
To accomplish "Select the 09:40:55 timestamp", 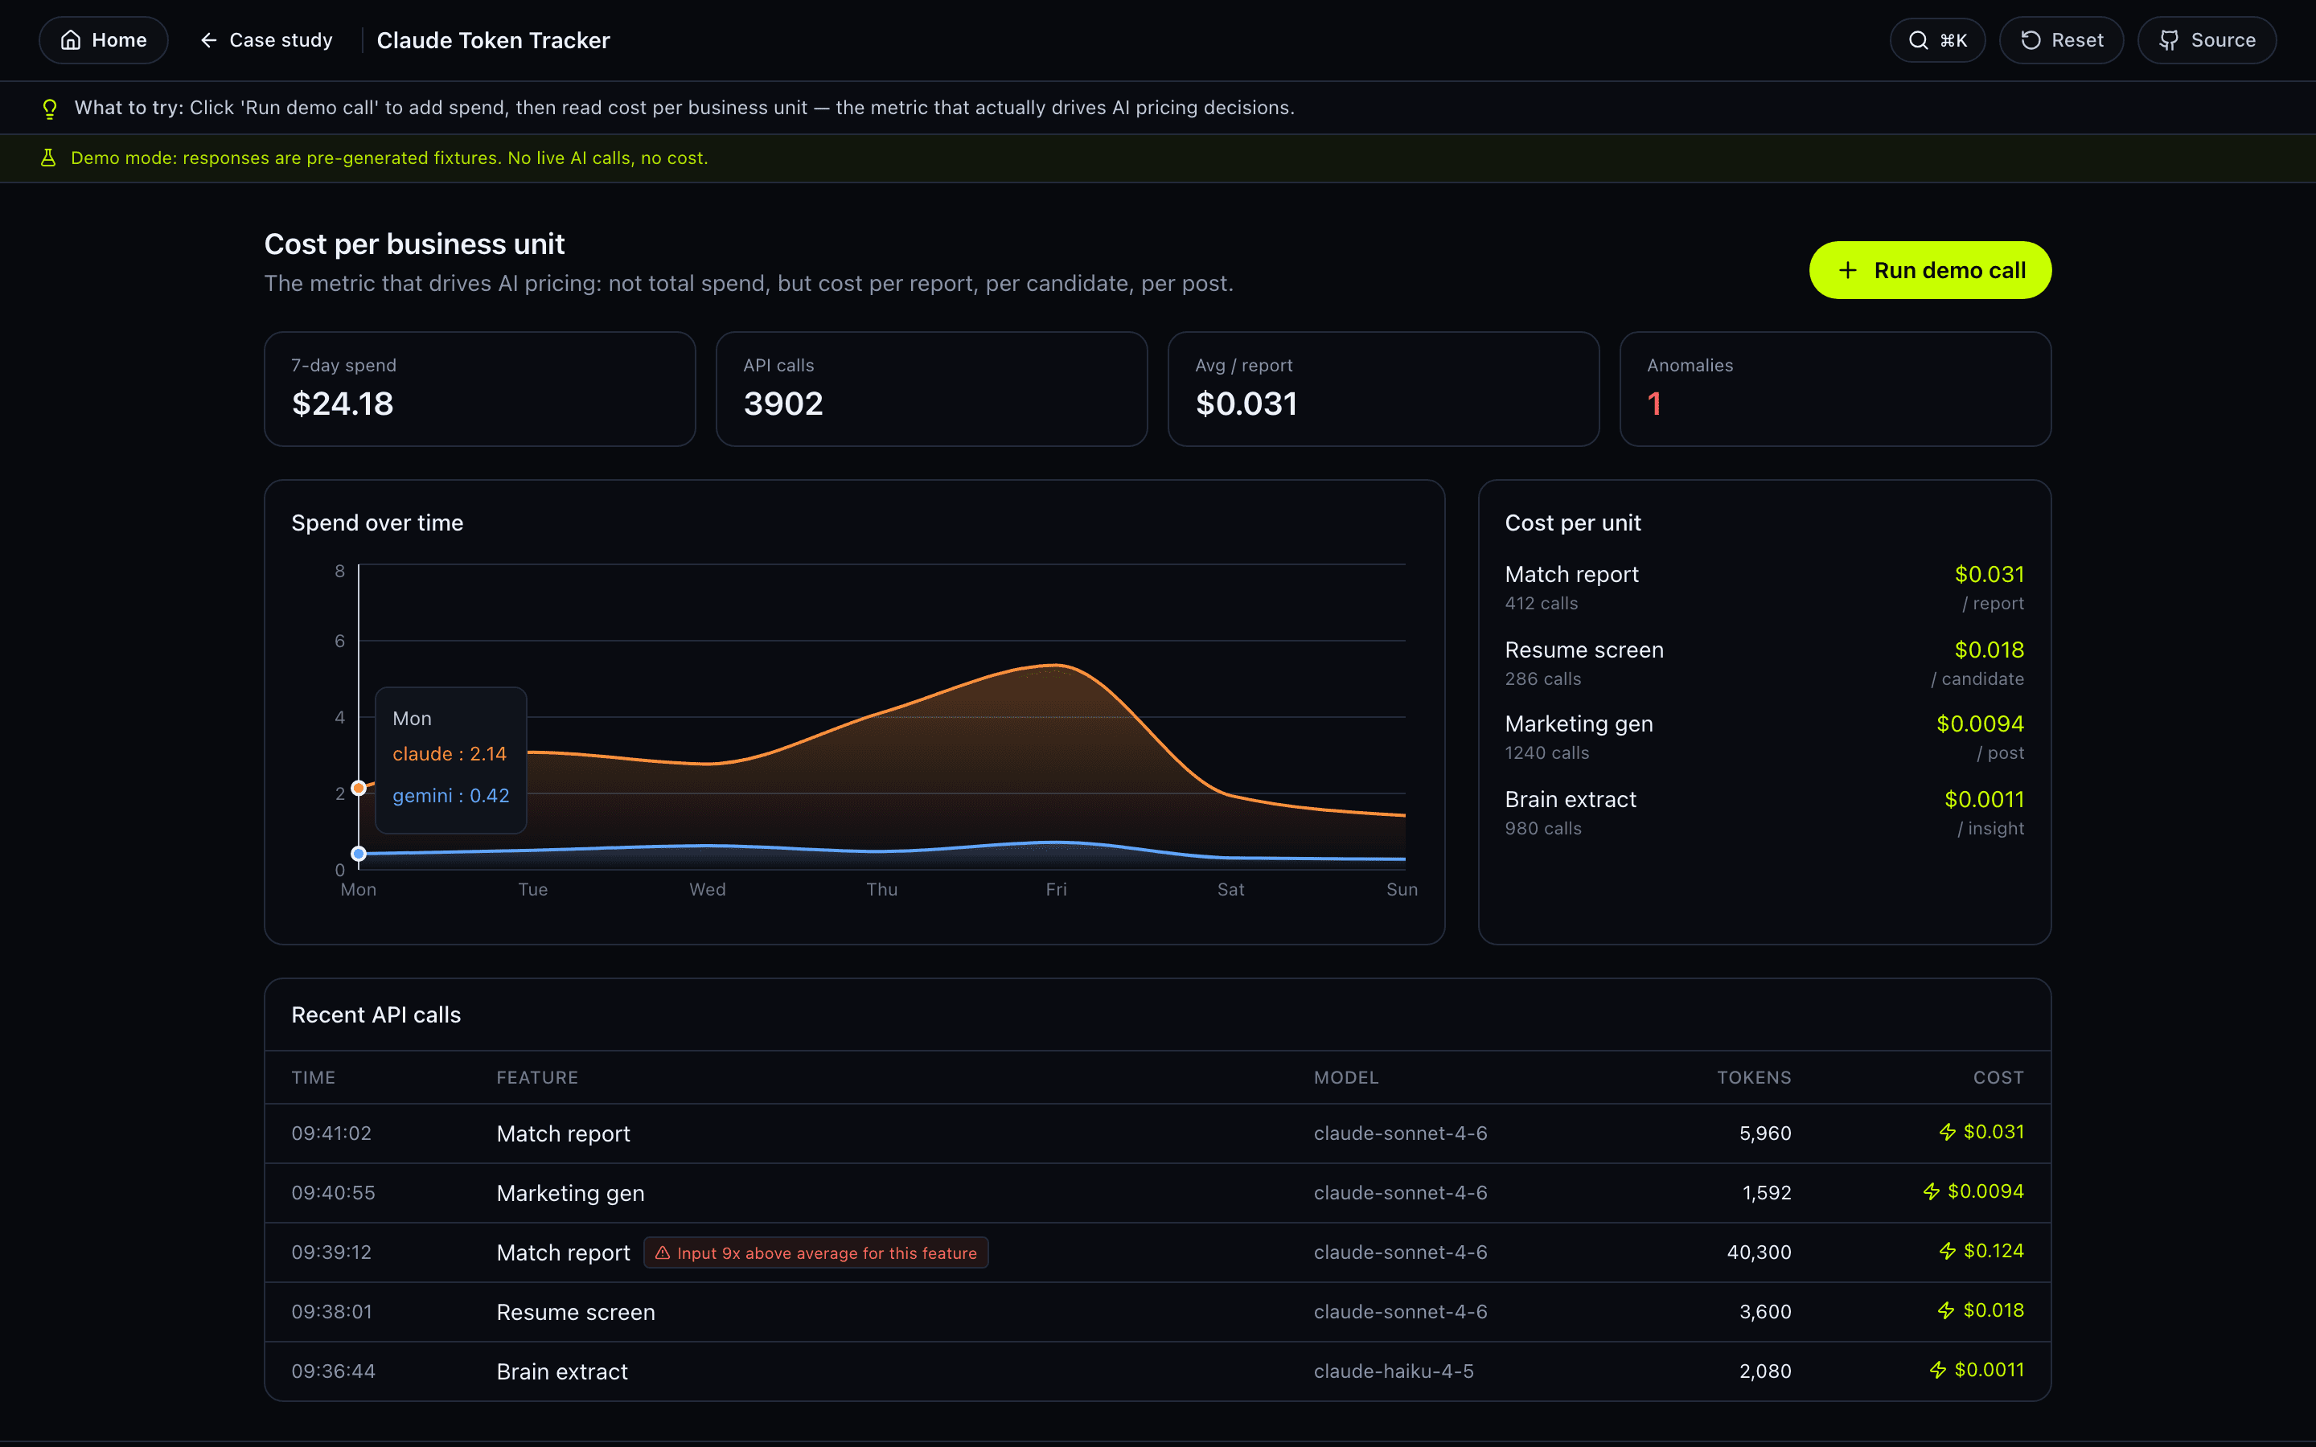I will pyautogui.click(x=333, y=1192).
